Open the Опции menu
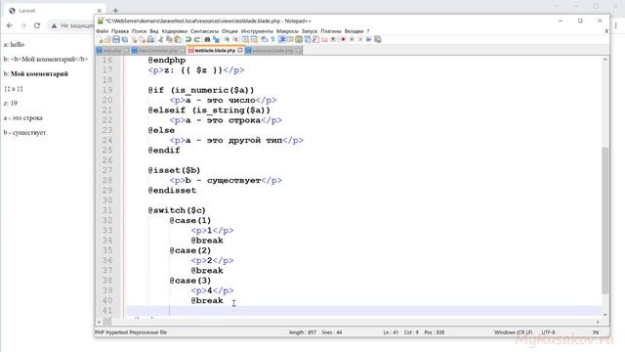This screenshot has height=352, width=625. (x=229, y=31)
